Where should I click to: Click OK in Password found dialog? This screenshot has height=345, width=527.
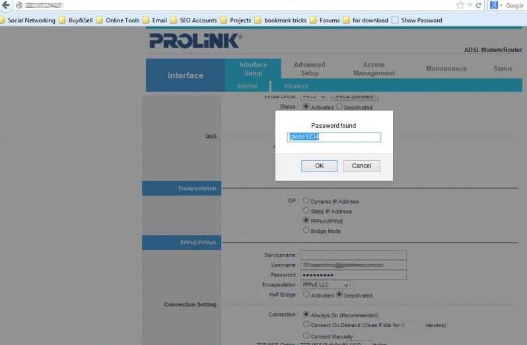(319, 166)
